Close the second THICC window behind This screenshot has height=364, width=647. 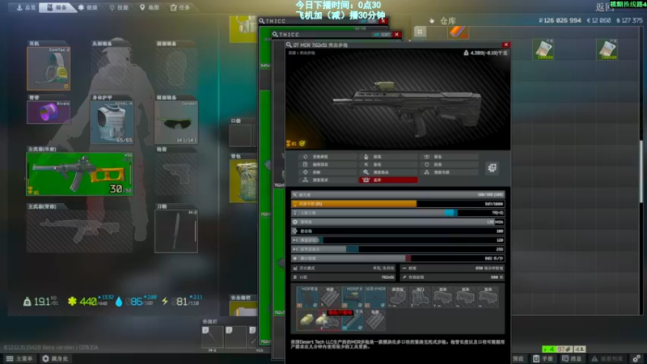click(396, 34)
